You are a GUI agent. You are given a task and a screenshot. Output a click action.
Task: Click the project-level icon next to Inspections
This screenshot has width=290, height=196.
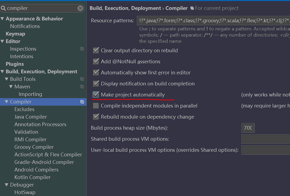click(82, 49)
